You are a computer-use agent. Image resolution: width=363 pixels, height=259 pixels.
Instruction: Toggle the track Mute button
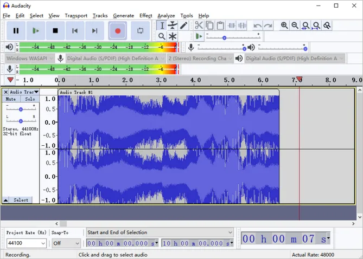click(11, 99)
